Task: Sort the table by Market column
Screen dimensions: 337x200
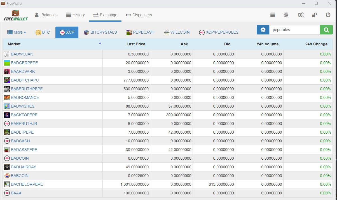Action: 53,44
